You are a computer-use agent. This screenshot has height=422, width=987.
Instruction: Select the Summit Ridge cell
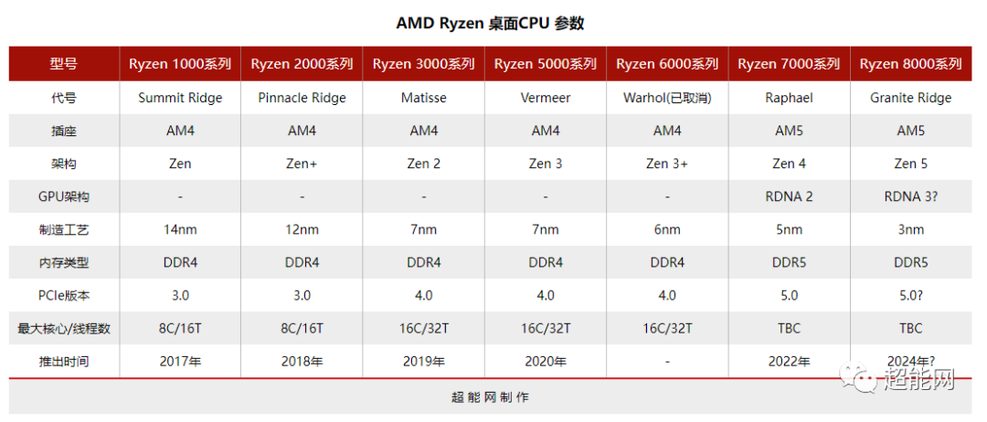pyautogui.click(x=180, y=98)
